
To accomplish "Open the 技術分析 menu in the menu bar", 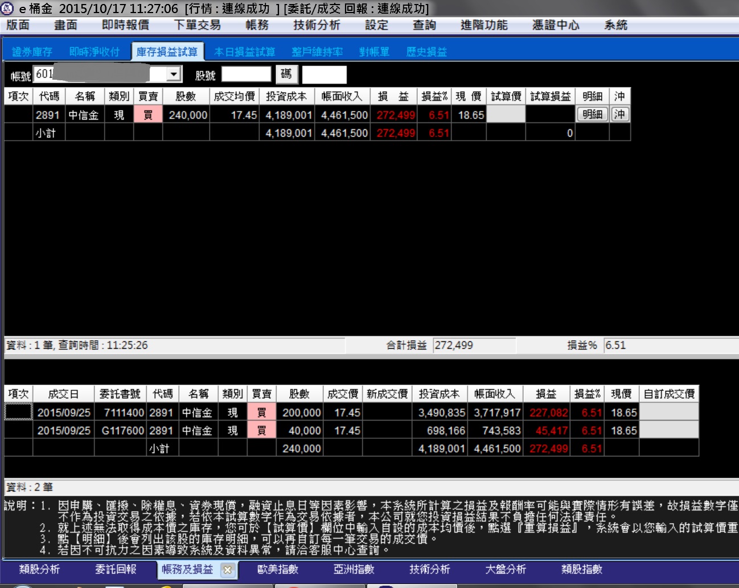I will point(317,25).
